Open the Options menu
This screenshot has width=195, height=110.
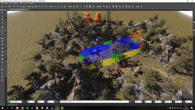[x=16, y=3]
